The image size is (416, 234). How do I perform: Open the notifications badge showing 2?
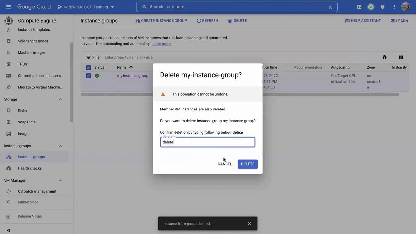[371, 7]
